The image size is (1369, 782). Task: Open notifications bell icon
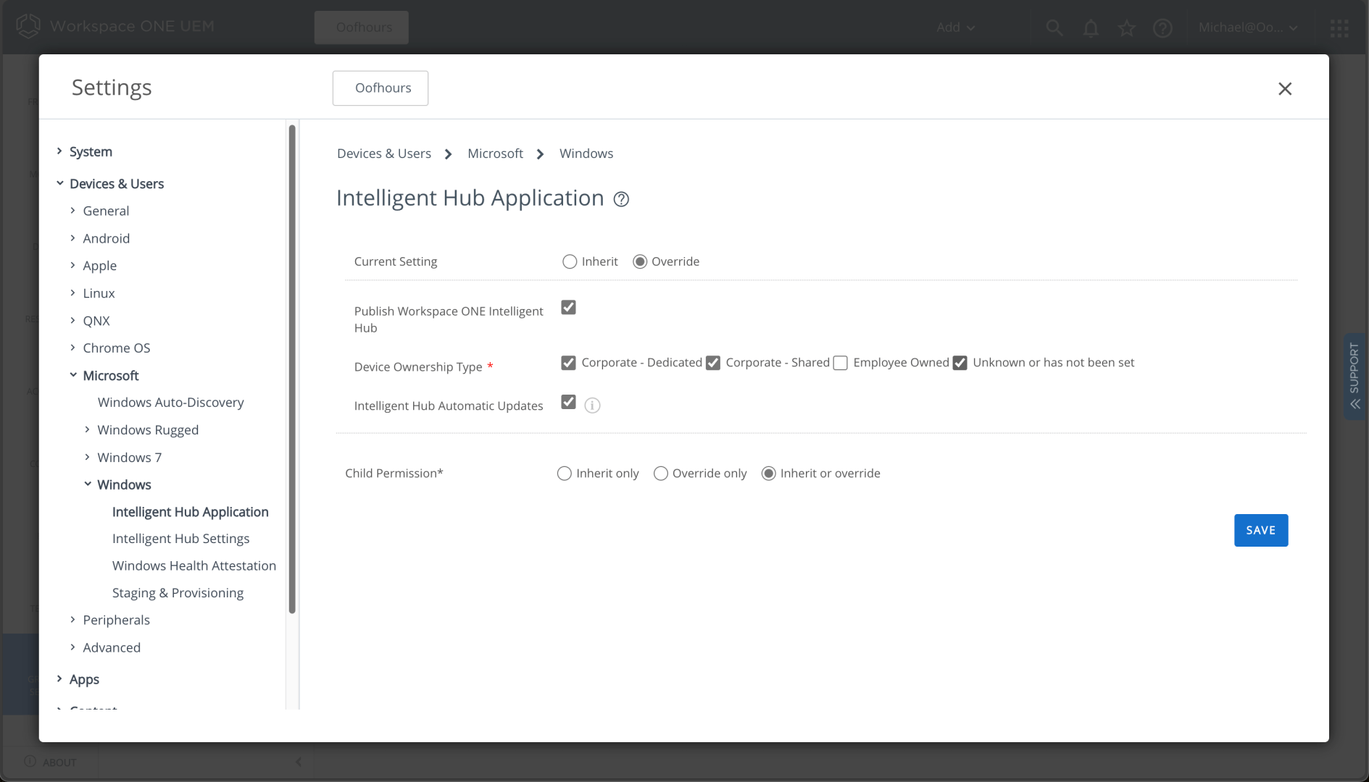(x=1090, y=28)
